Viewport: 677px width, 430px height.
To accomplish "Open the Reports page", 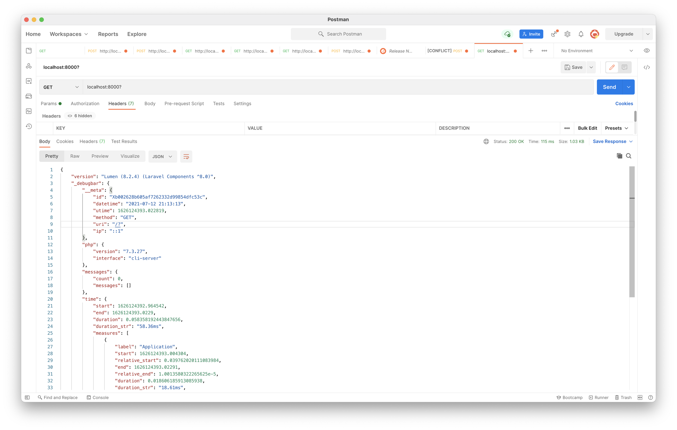I will click(108, 34).
